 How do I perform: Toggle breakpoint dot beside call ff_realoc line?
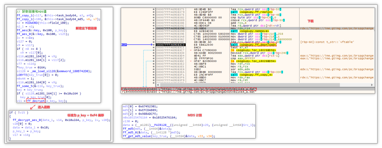point(154,12)
